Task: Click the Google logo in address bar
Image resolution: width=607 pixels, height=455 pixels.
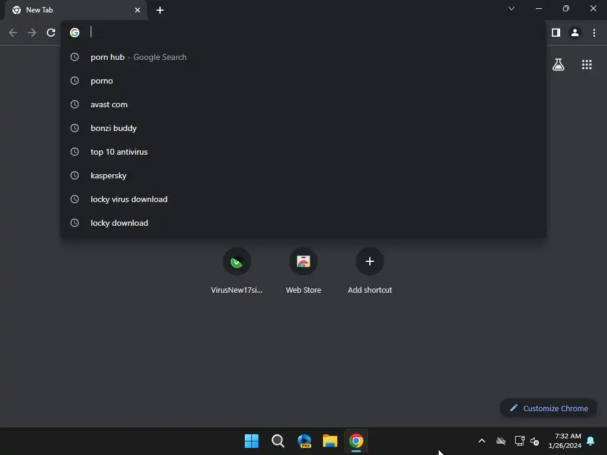Action: (x=75, y=33)
